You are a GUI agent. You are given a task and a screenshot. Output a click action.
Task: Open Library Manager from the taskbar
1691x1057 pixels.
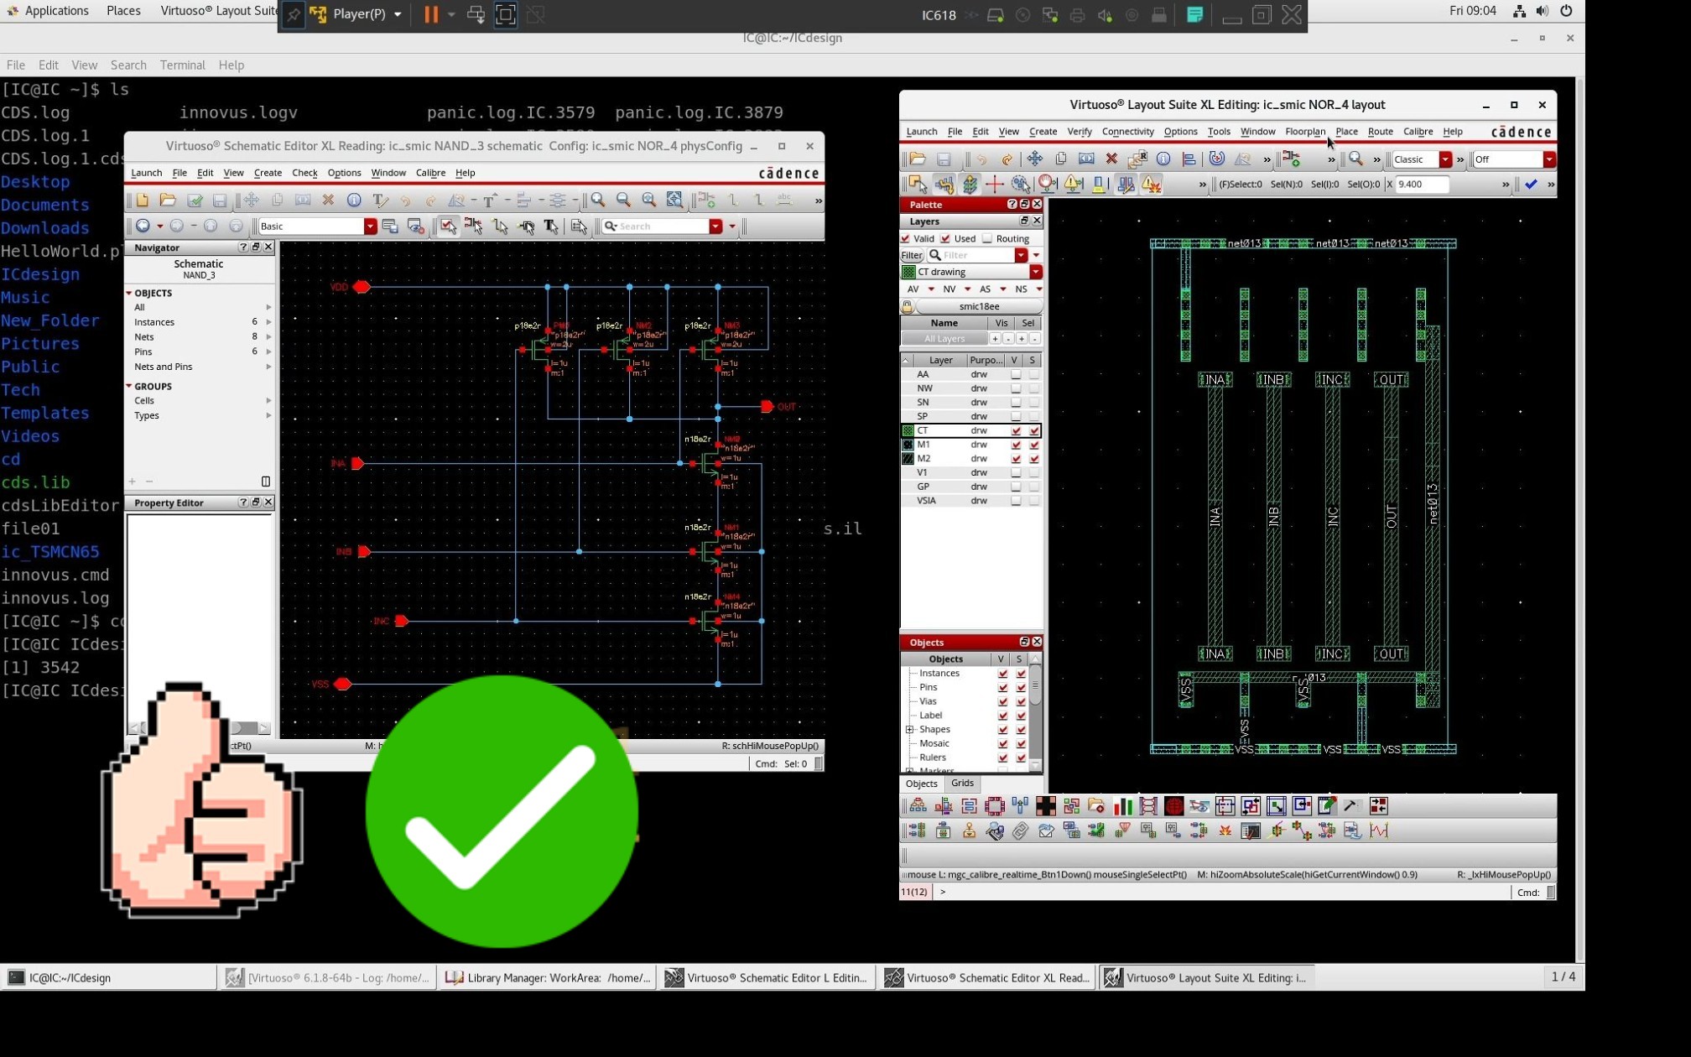click(549, 978)
